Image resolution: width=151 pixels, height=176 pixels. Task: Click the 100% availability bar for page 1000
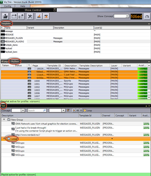pyautogui.click(x=142, y=81)
